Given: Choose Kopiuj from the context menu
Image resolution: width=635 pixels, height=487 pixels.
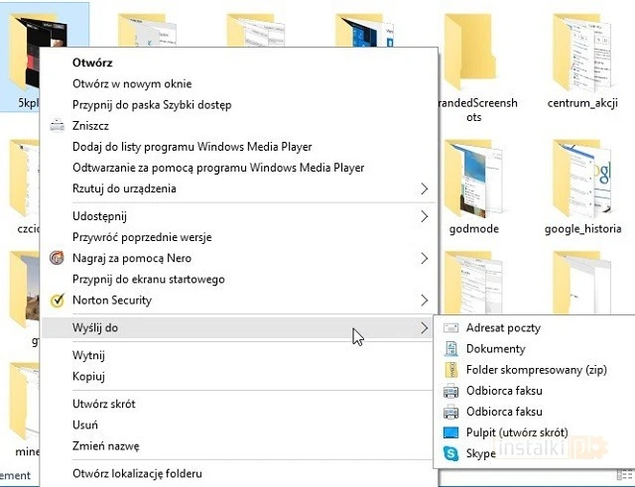Looking at the screenshot, I should 88,376.
